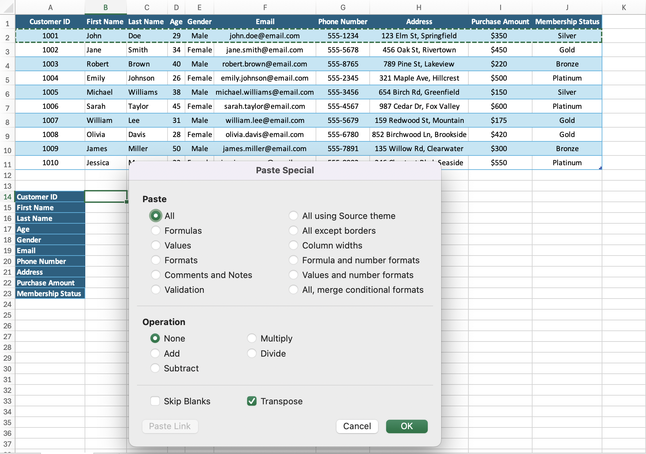The image size is (646, 454).
Task: Select row 24 header
Action: (7, 304)
